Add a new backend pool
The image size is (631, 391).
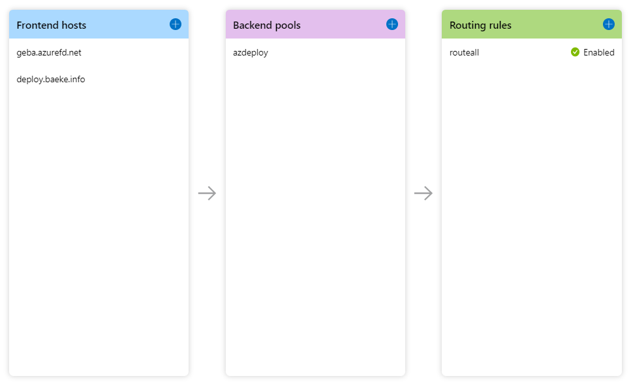(392, 24)
